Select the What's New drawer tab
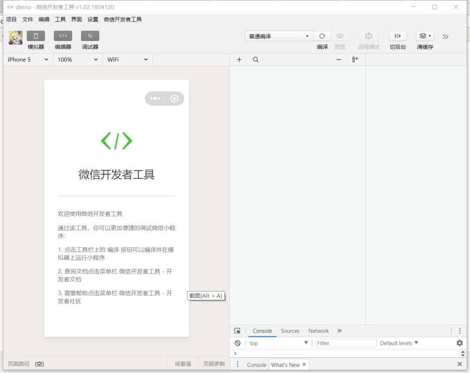The height and width of the screenshot is (373, 470). point(285,365)
